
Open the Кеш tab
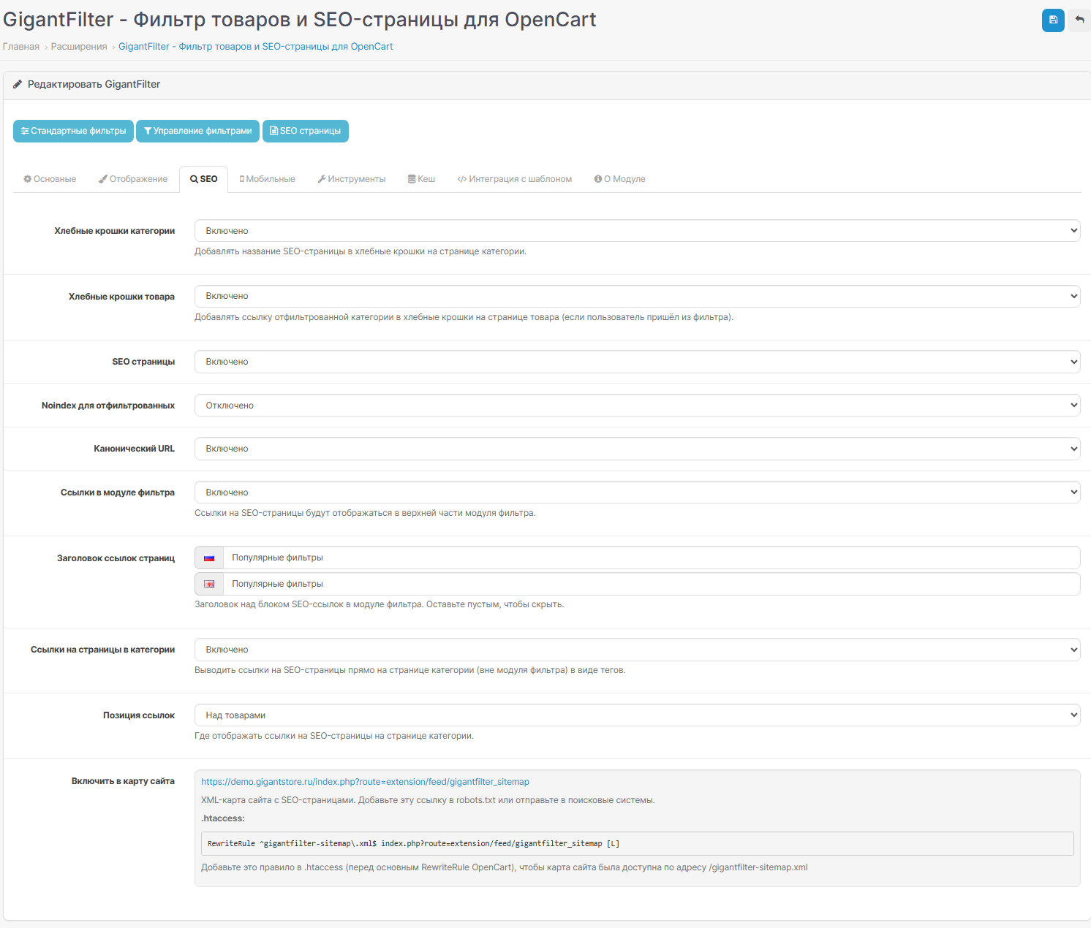click(422, 179)
